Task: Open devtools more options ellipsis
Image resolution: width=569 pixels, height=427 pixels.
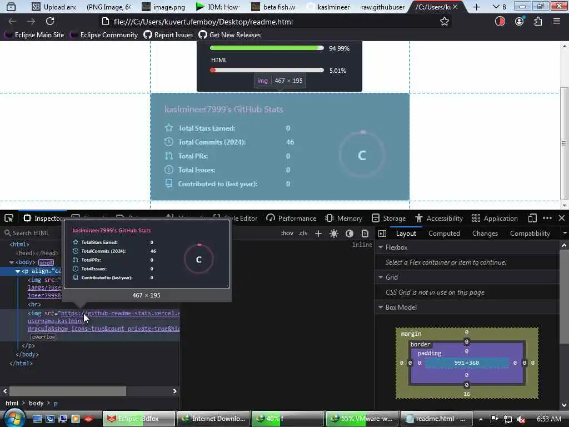Action: pyautogui.click(x=547, y=218)
